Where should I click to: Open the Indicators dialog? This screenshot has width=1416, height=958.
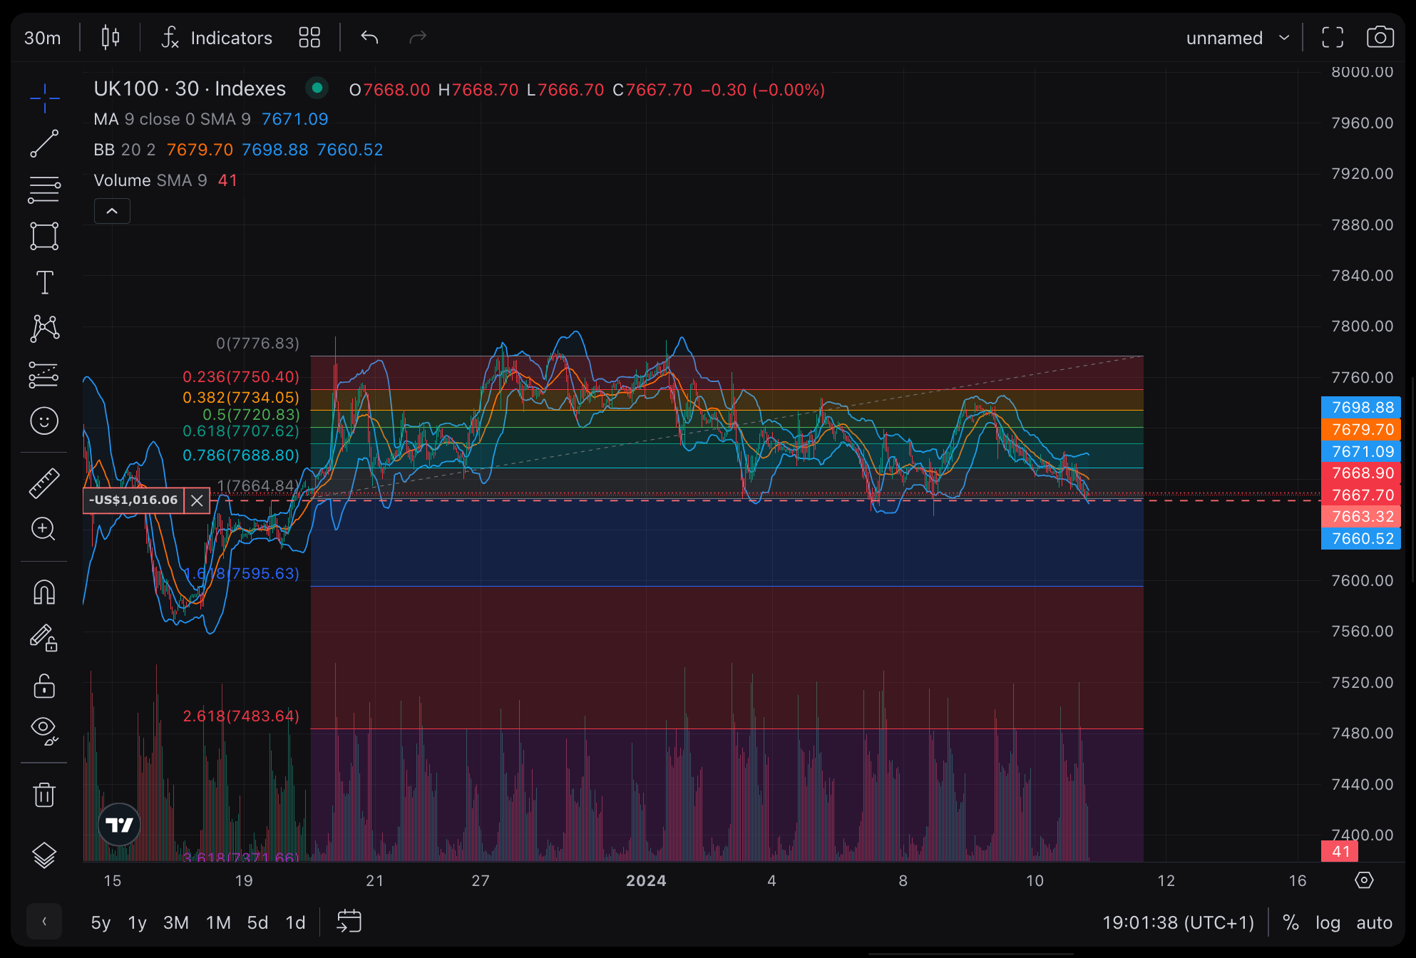pos(217,37)
